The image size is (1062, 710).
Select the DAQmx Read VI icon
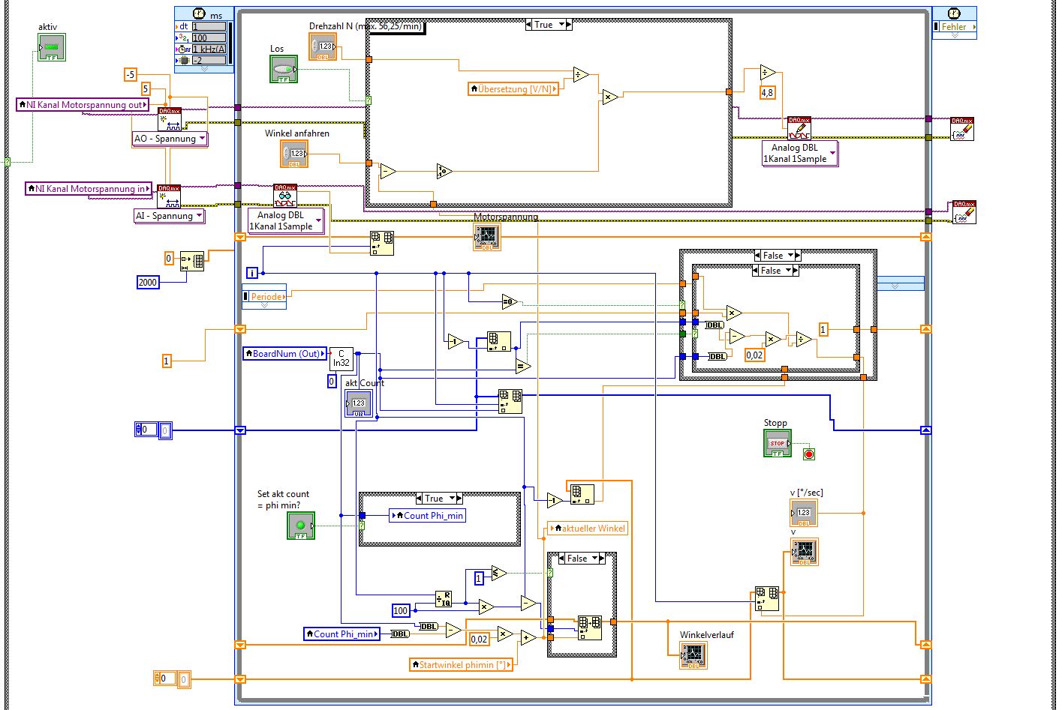[x=285, y=196]
